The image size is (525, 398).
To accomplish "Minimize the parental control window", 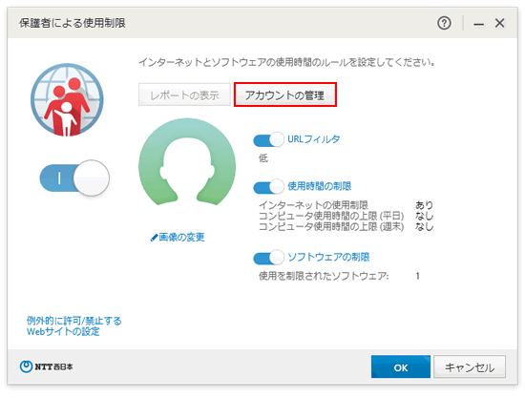I will click(478, 24).
